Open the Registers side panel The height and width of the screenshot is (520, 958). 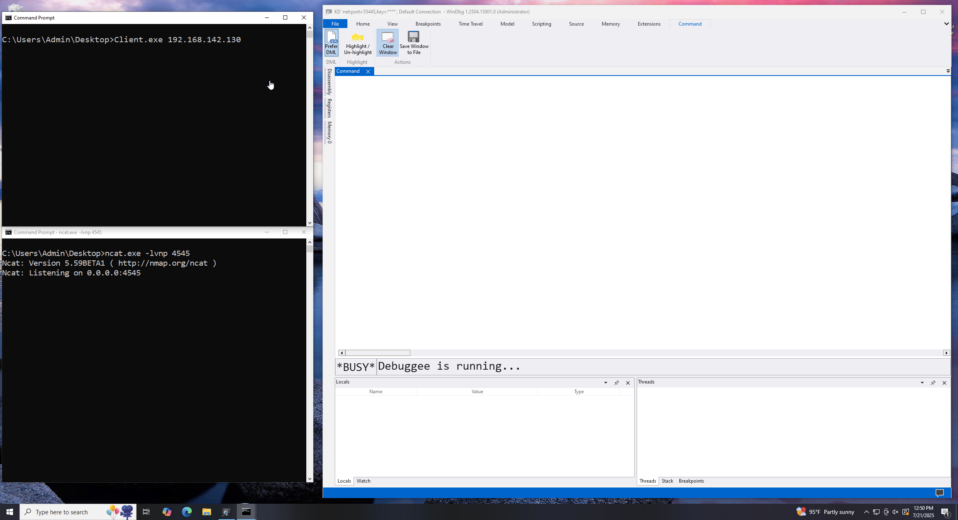click(329, 108)
